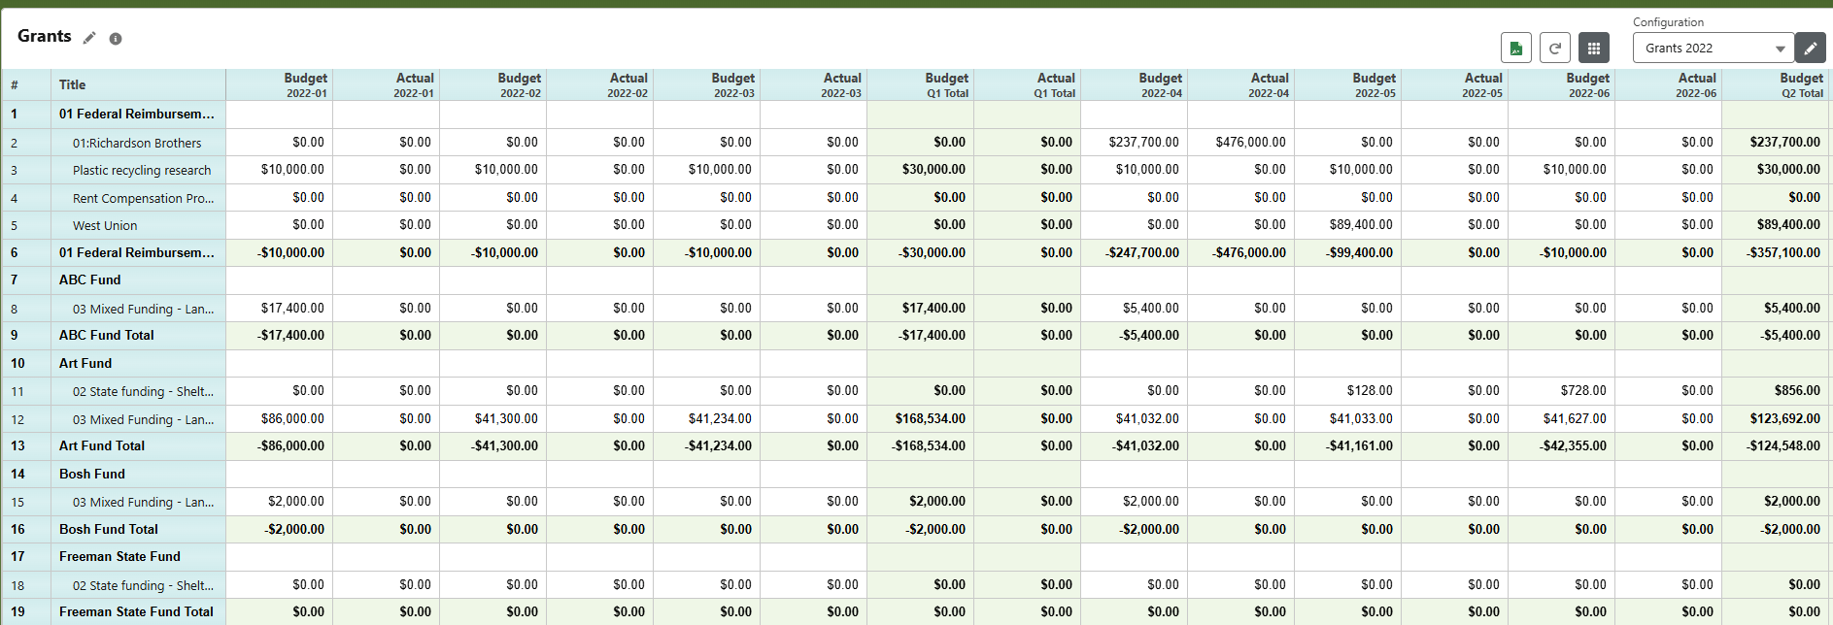Click the -$247,700.00 cell in row 6
This screenshot has height=625, width=1833.
(x=1135, y=252)
